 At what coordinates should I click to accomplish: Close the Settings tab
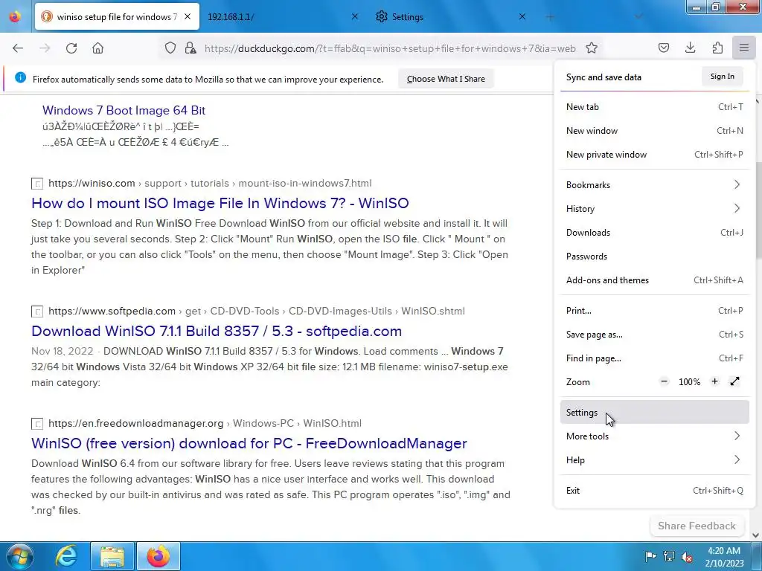coord(522,16)
